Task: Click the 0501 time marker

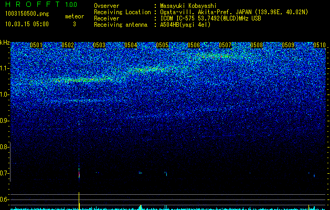Action: [x=36, y=45]
